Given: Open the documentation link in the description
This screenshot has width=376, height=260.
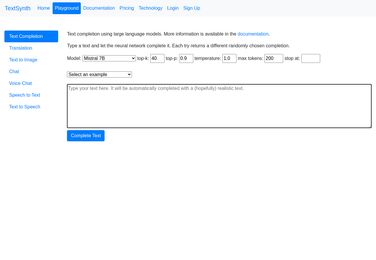Looking at the screenshot, I should [253, 33].
